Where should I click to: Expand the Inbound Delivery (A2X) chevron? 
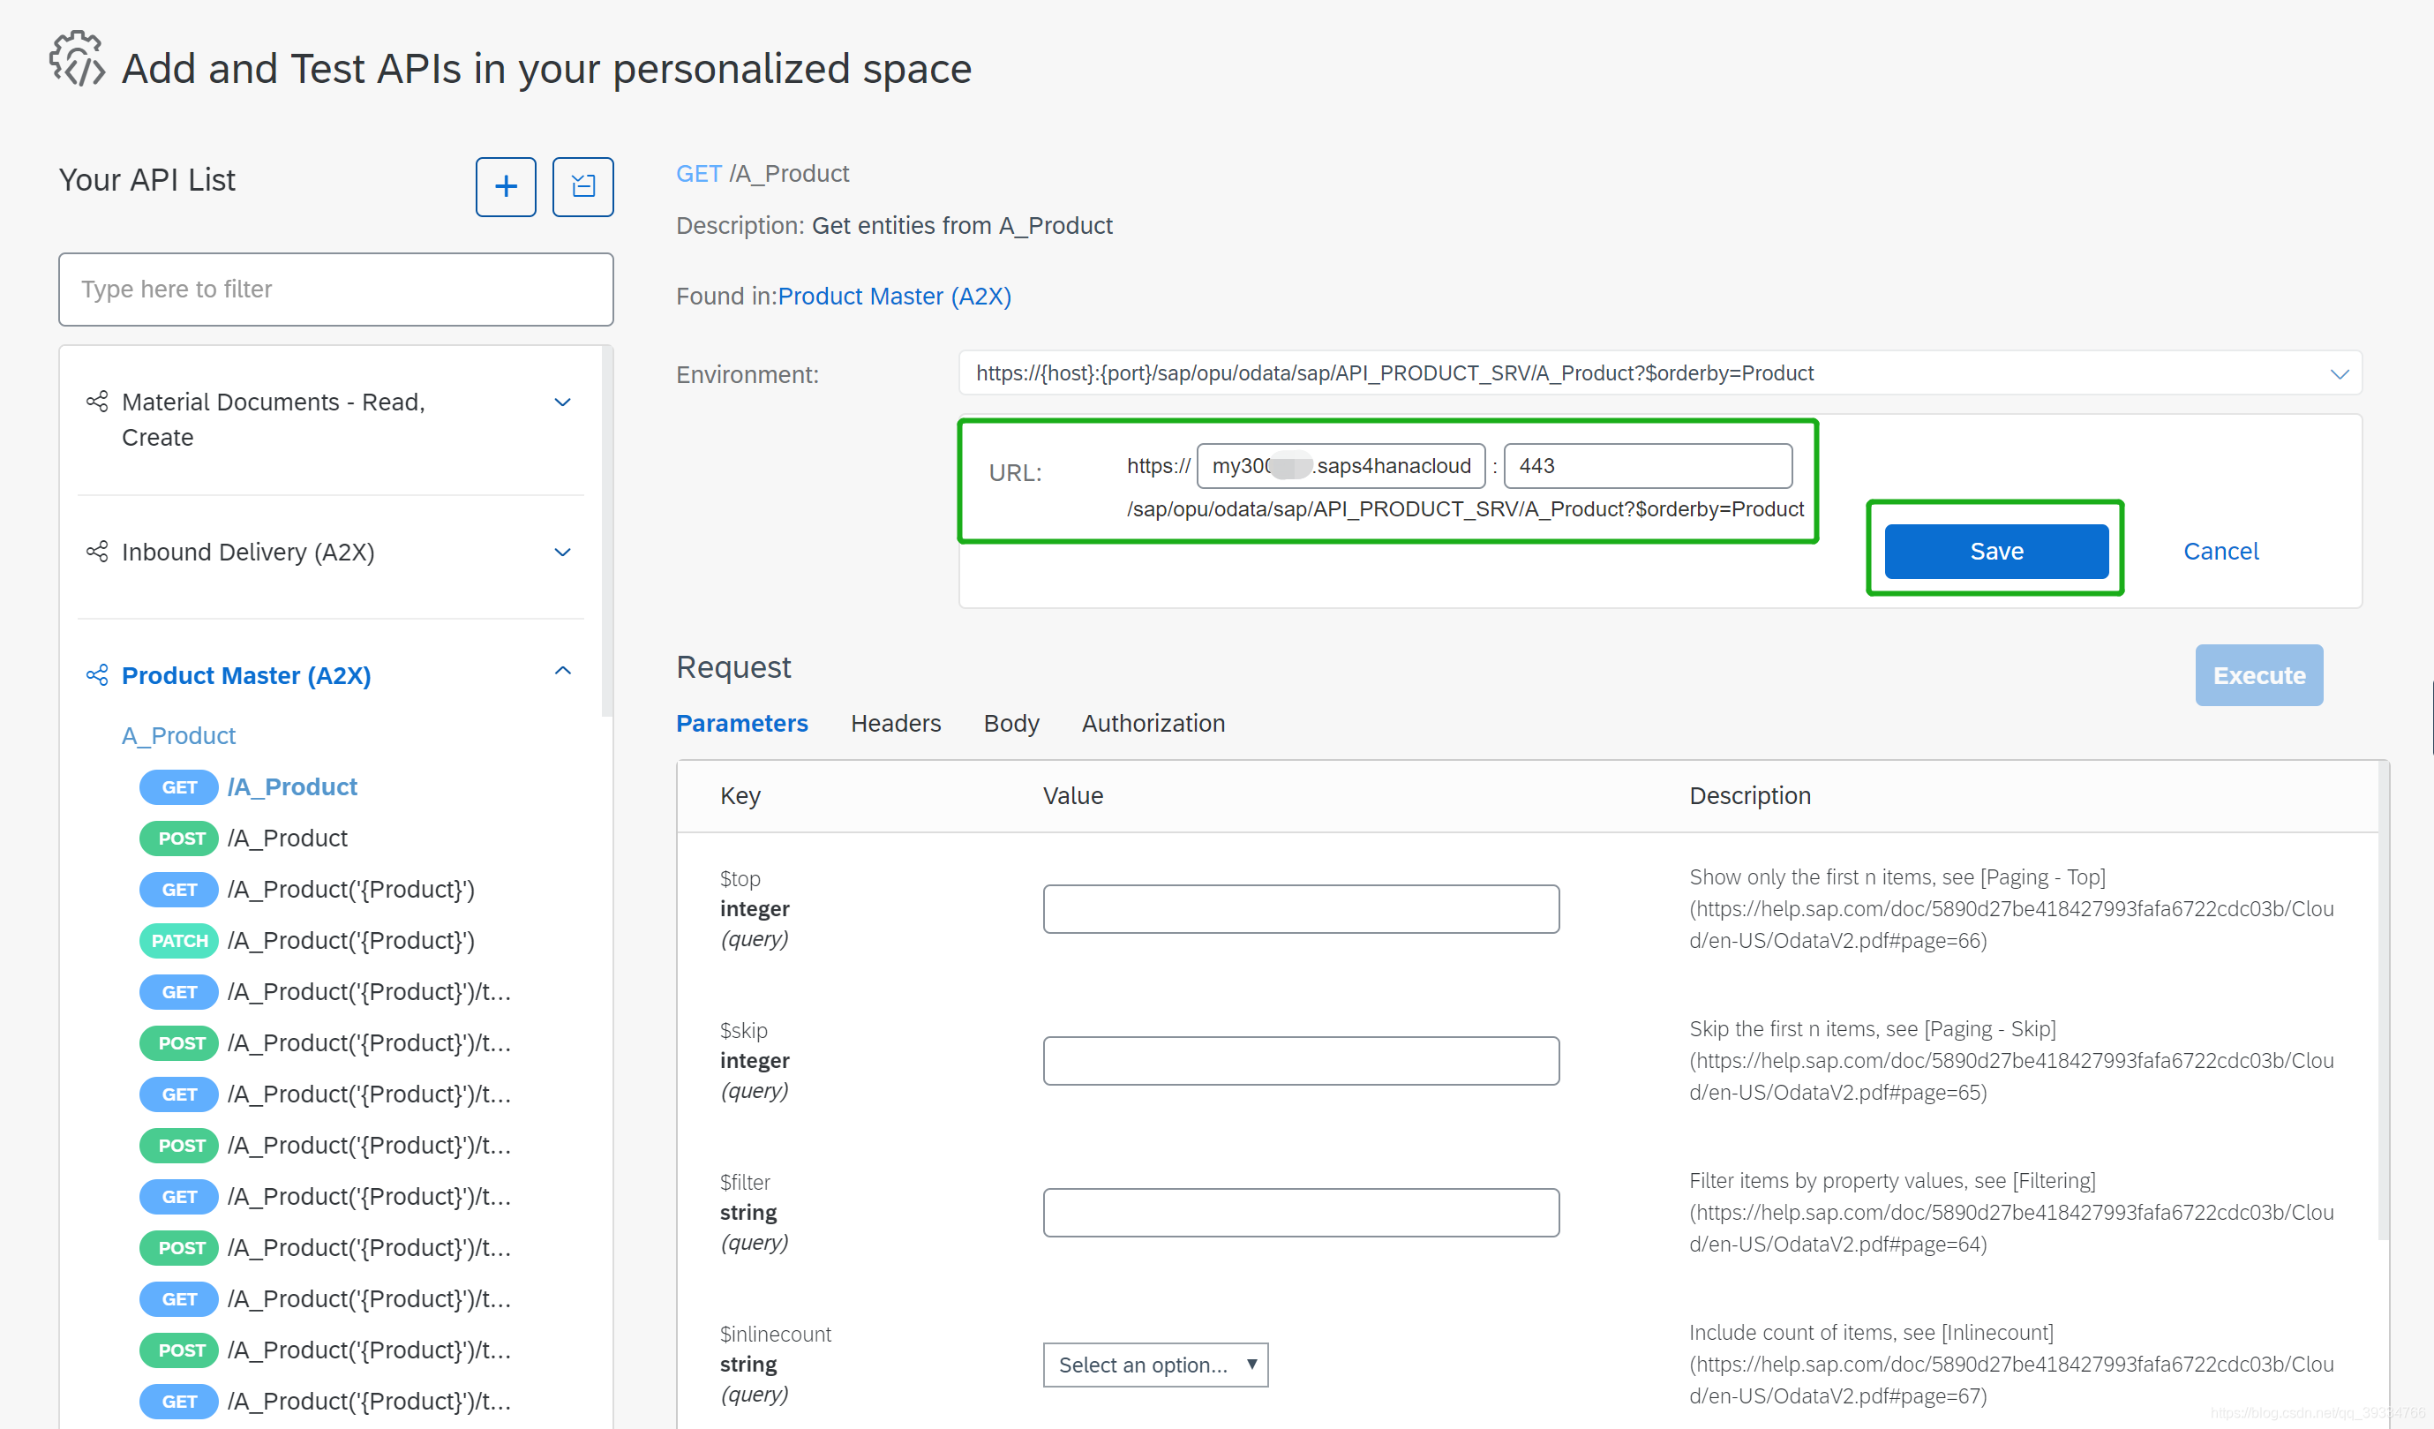[x=562, y=552]
